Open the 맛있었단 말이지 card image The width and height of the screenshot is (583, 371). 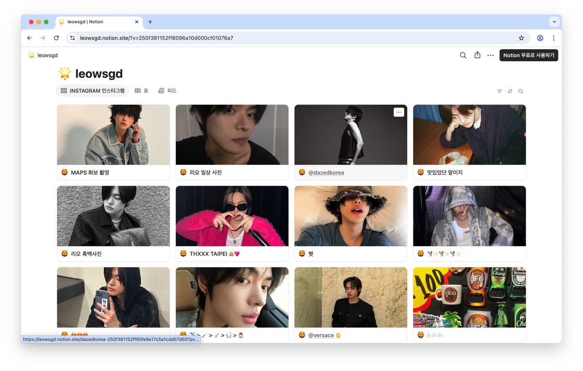[x=469, y=135]
